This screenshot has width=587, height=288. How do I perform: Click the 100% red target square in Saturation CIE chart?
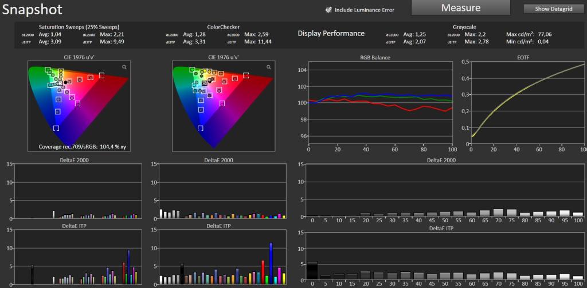[x=101, y=75]
